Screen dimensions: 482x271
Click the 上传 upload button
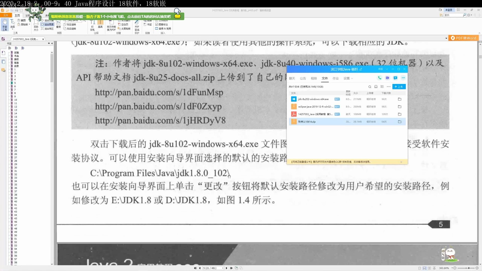(399, 87)
